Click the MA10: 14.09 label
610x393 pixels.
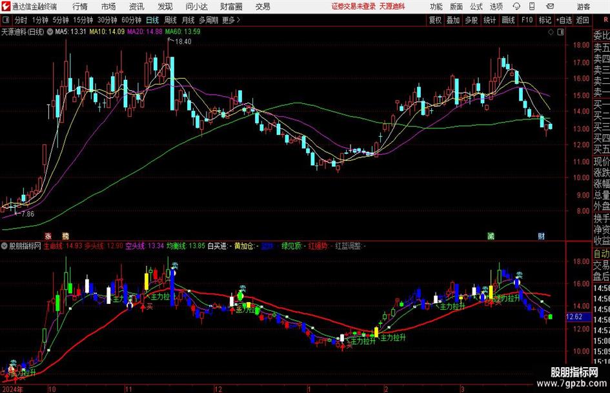click(107, 32)
